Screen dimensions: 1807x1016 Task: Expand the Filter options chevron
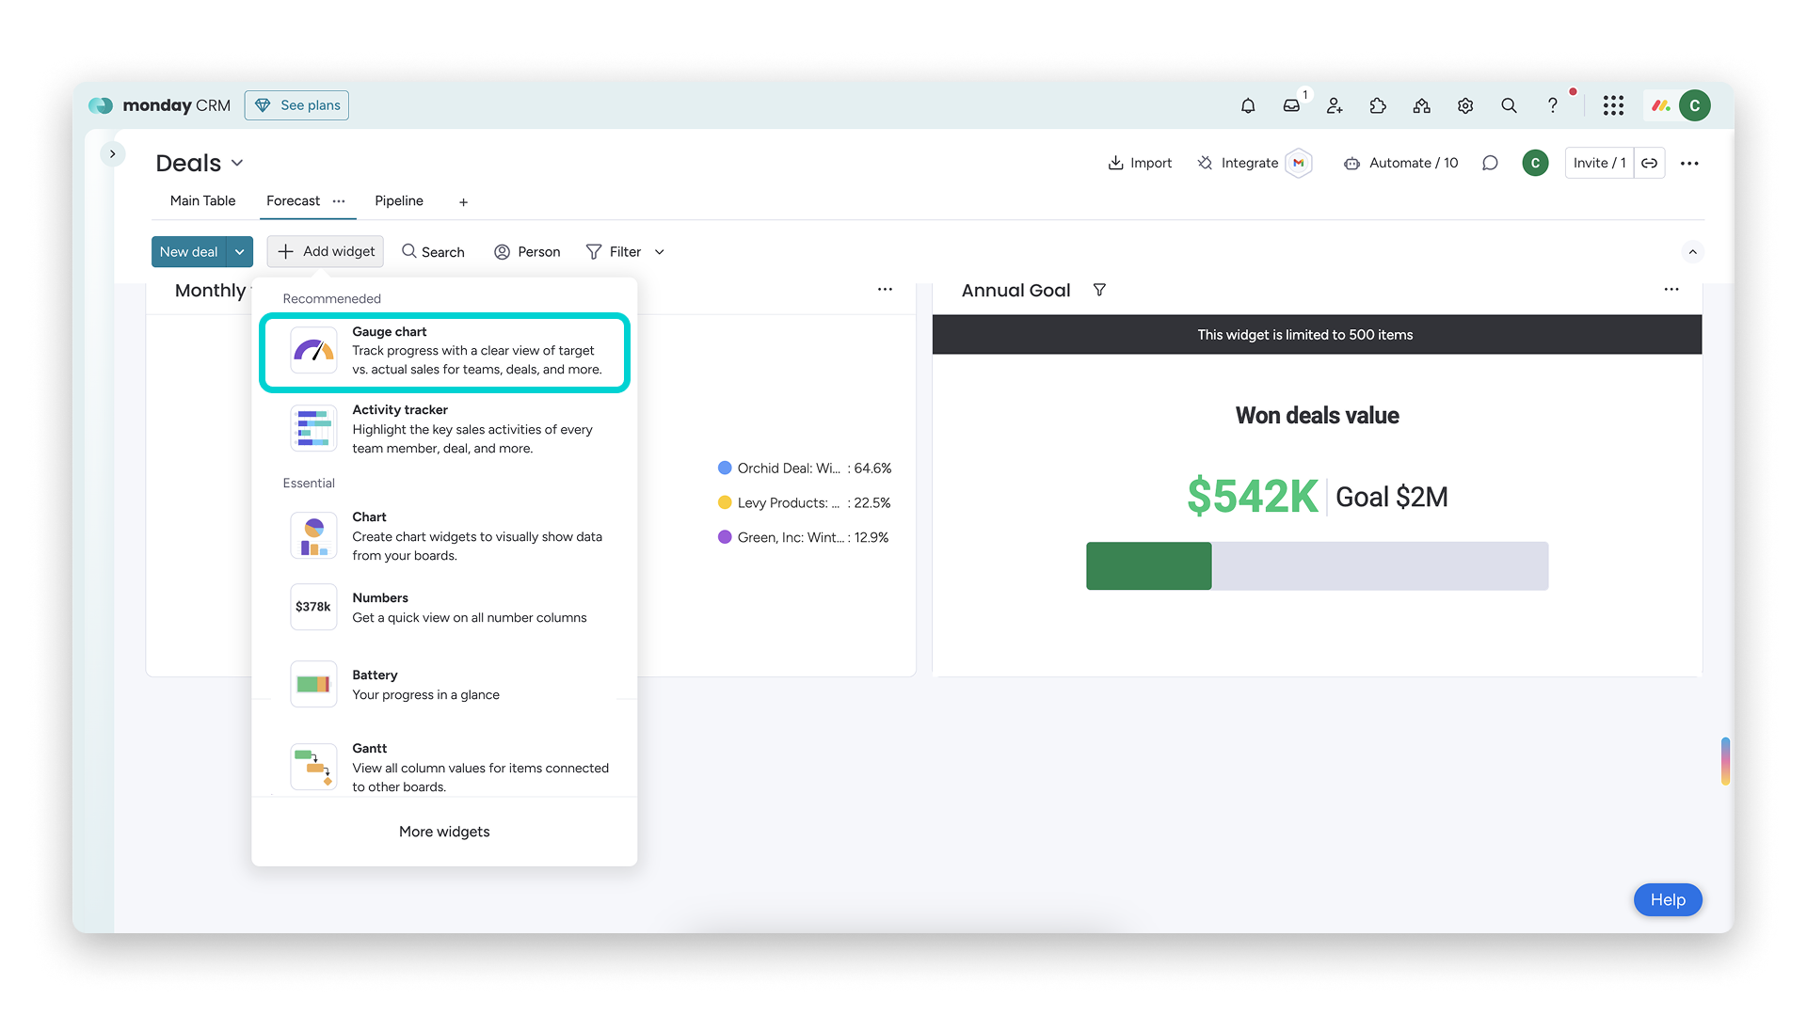click(x=660, y=252)
